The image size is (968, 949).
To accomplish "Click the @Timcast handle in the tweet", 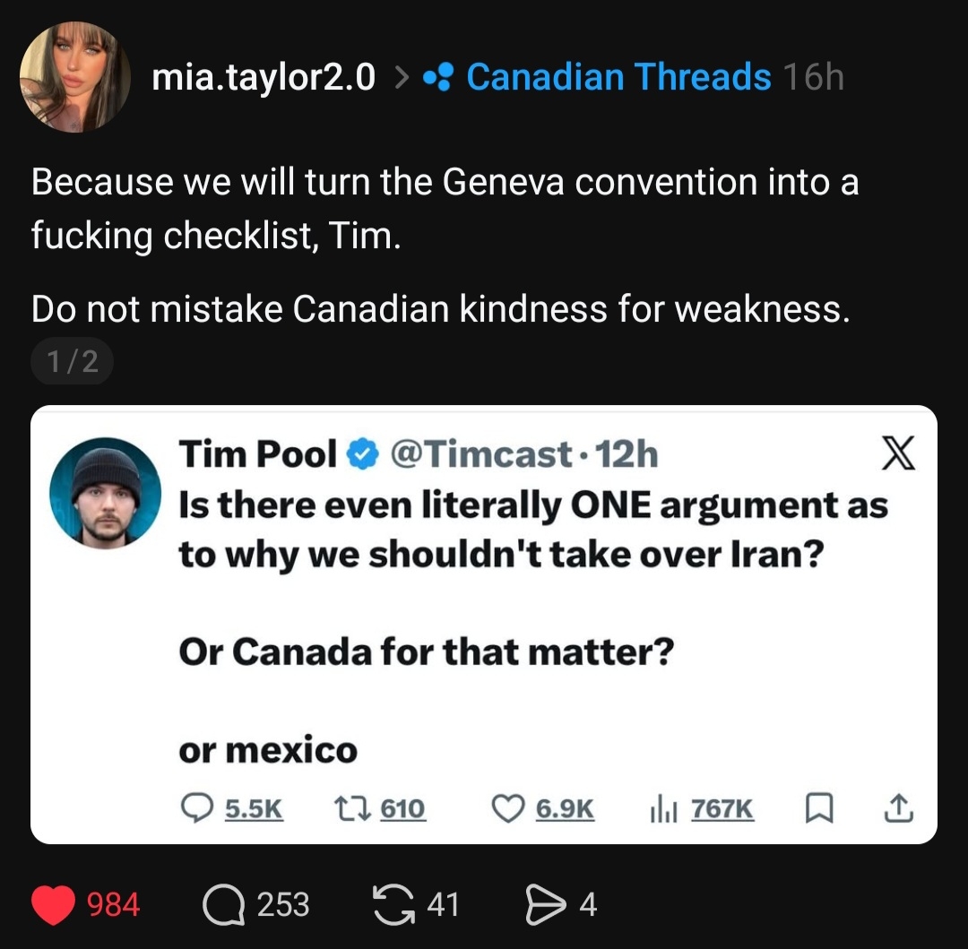I will tap(479, 455).
